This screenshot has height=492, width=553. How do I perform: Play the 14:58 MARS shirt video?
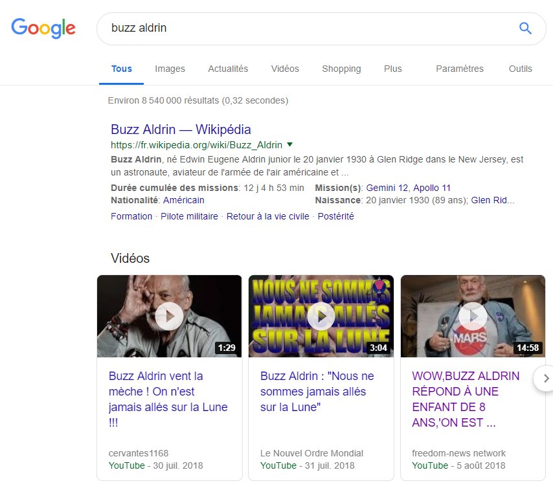coord(473,316)
